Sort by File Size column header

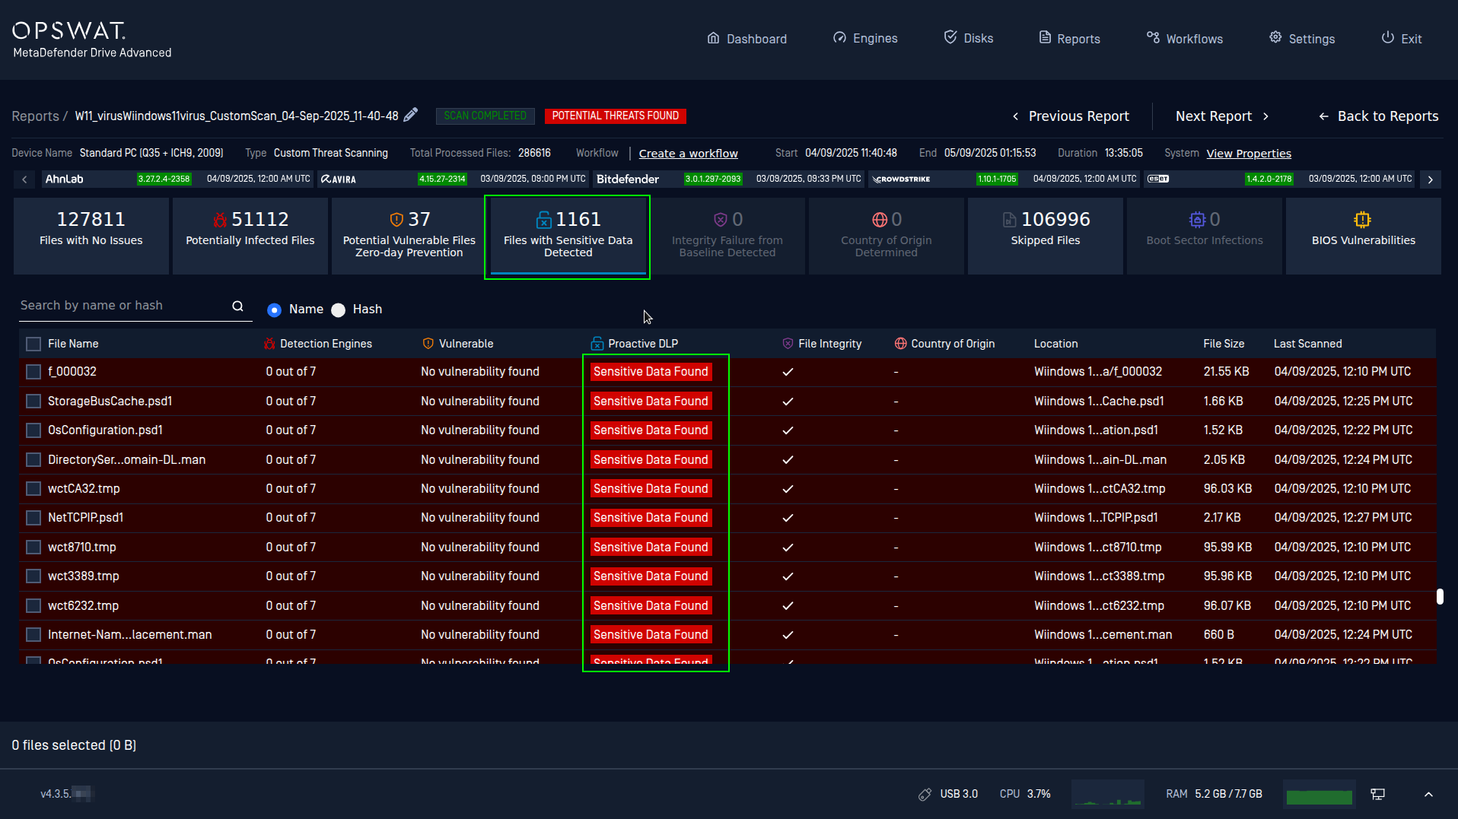(x=1224, y=344)
